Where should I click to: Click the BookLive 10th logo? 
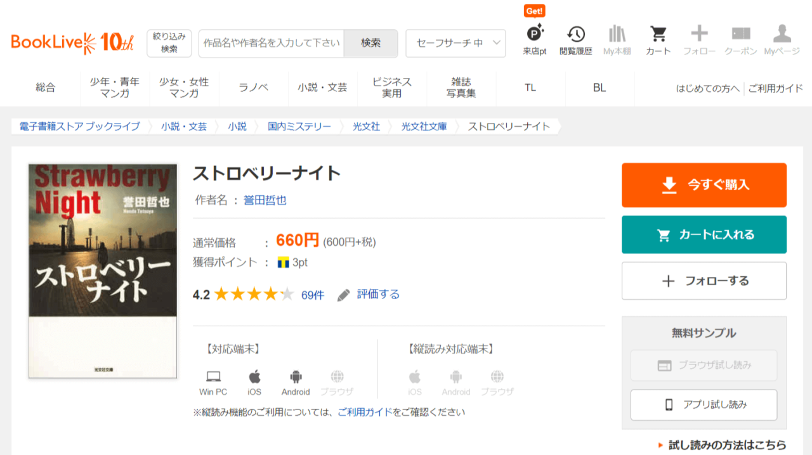click(x=72, y=42)
